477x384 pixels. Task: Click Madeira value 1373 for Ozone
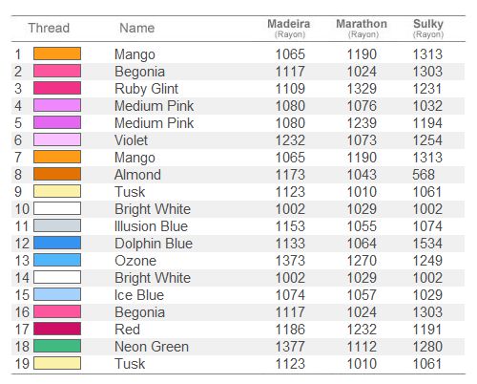click(290, 261)
